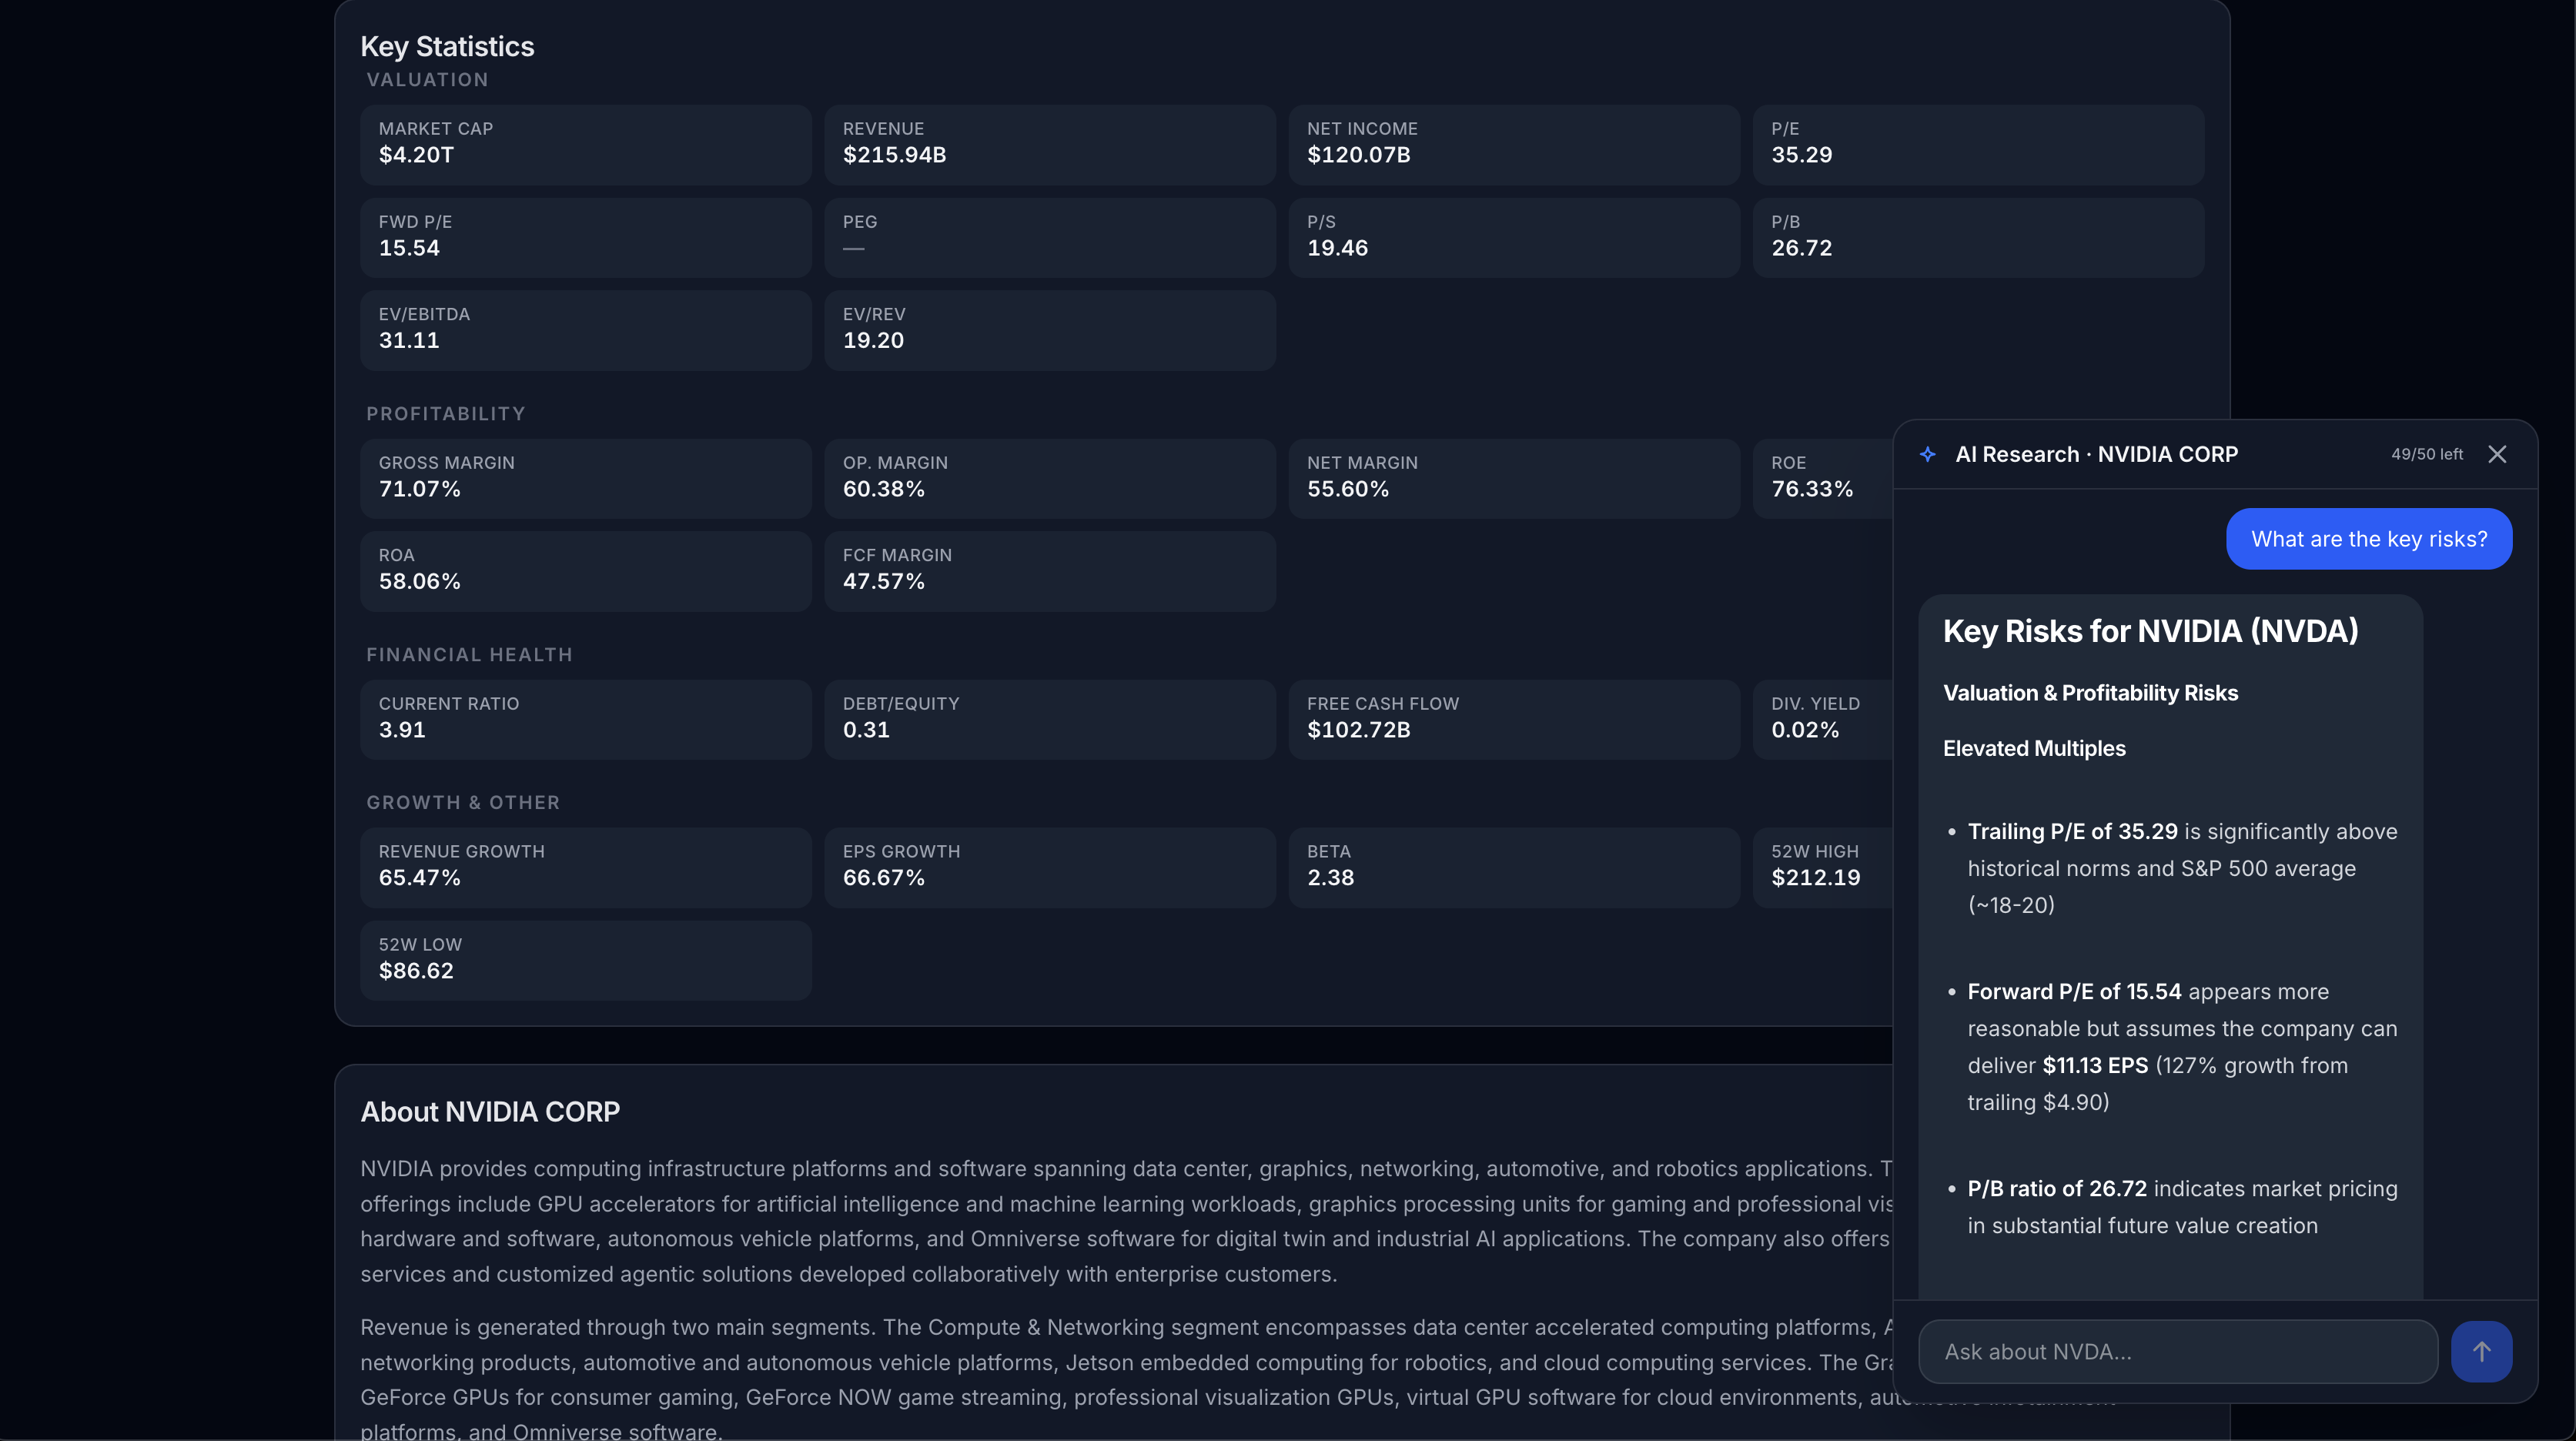The image size is (2576, 1441).
Task: Click the 'GROWTH & OTHER' section label
Action: click(x=463, y=803)
